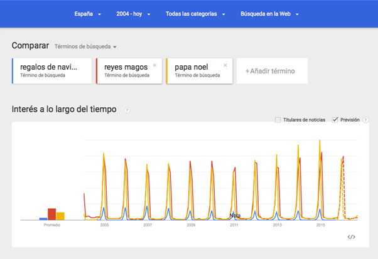The height and width of the screenshot is (259, 378).
Task: Open the Todas las categorías dropdown
Action: (195, 14)
